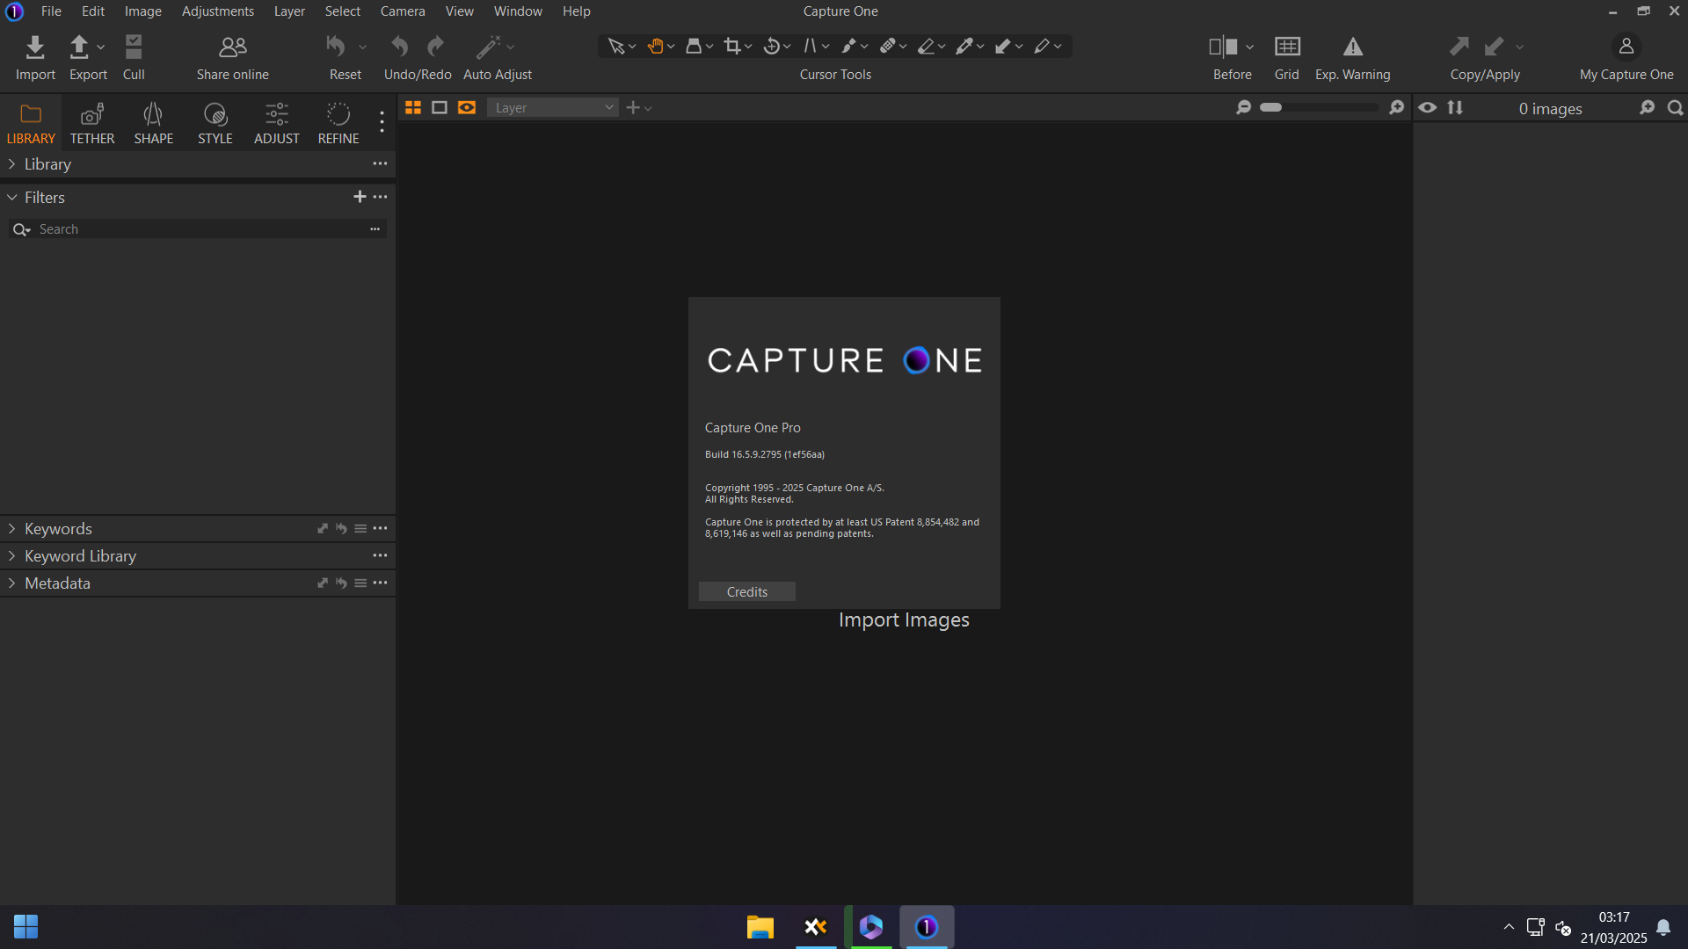Open the Adjustments menu
Viewport: 1688px width, 949px height.
218,11
